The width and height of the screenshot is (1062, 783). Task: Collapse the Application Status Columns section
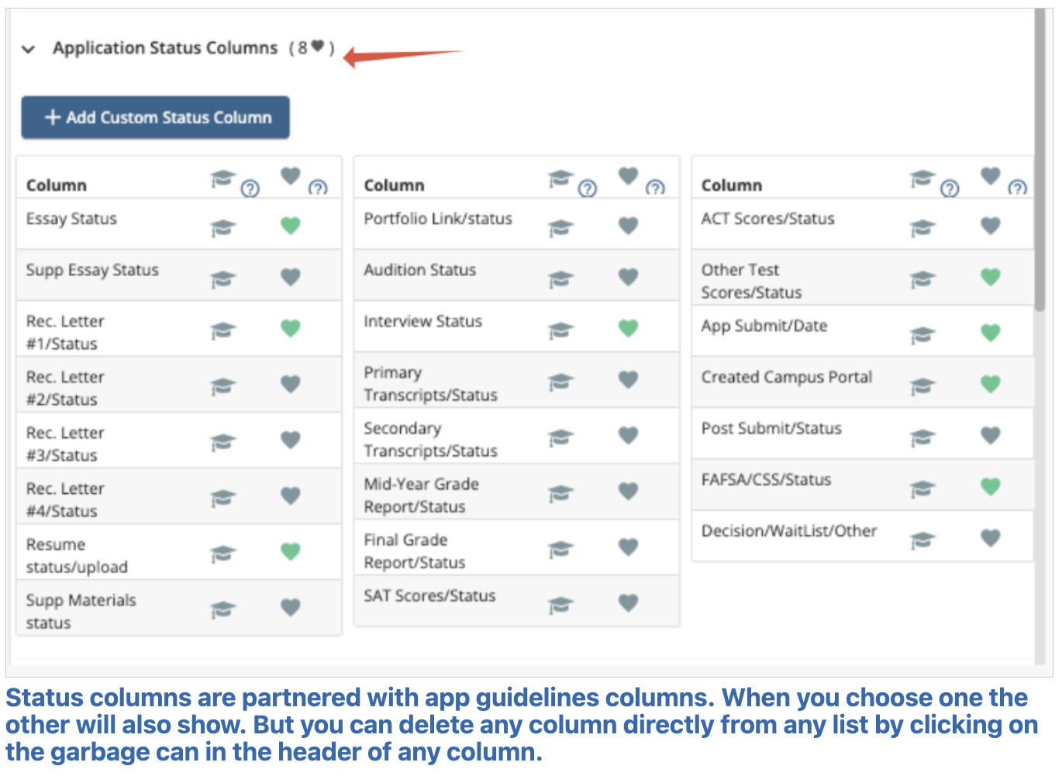pyautogui.click(x=29, y=49)
